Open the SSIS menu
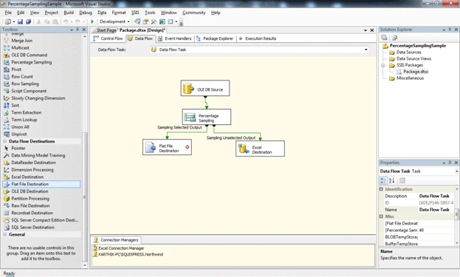This screenshot has height=277, width=460. (x=135, y=13)
